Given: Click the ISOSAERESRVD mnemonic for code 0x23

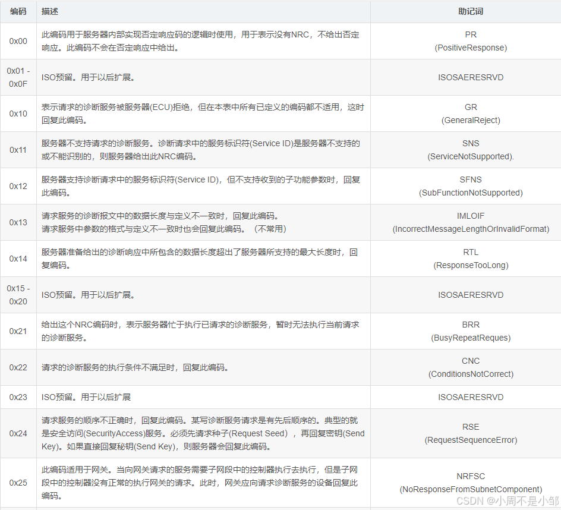Looking at the screenshot, I should 471,397.
